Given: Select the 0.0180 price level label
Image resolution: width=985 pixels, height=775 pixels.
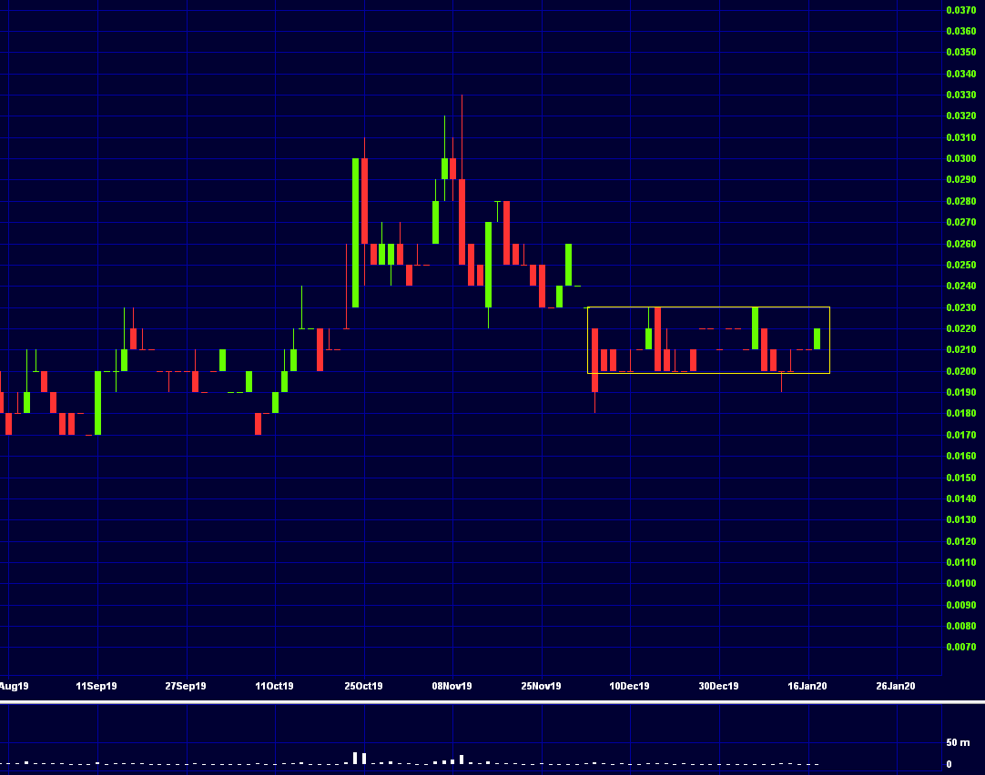Looking at the screenshot, I should point(961,414).
